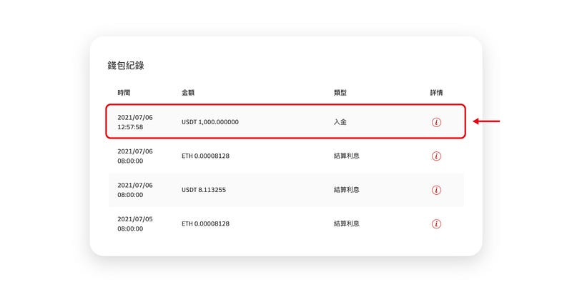Click the USDT 8.113255 amount

point(204,190)
